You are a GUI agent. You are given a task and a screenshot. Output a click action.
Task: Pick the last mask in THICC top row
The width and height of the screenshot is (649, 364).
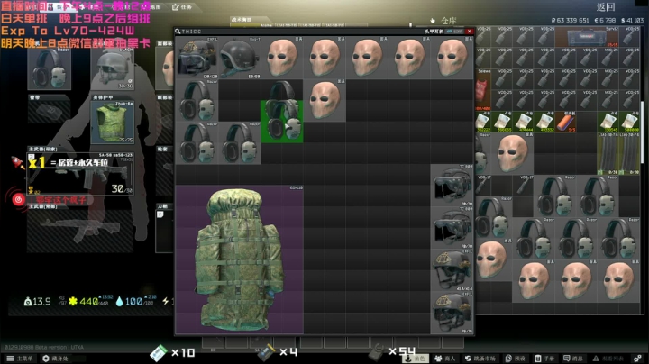tap(452, 58)
